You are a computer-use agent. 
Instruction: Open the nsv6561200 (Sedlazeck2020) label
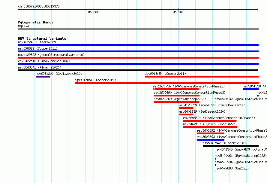tap(59, 74)
